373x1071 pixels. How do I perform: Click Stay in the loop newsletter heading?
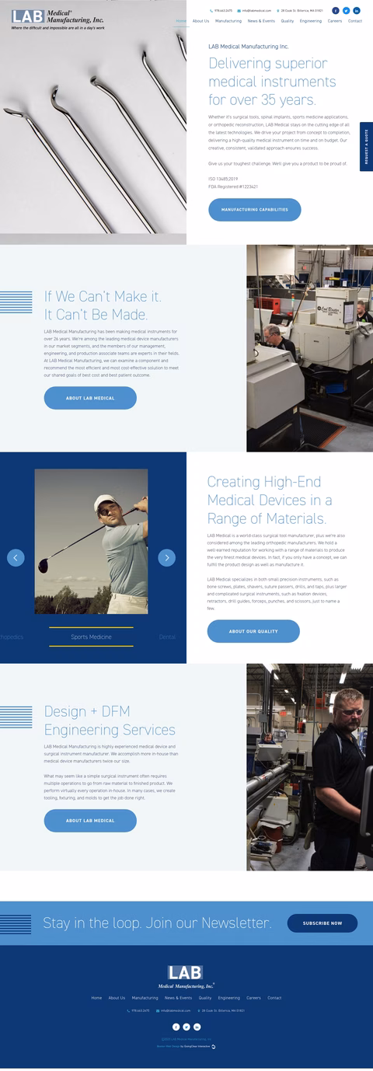click(x=158, y=923)
